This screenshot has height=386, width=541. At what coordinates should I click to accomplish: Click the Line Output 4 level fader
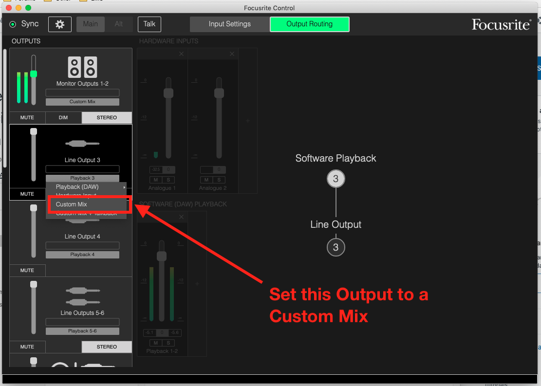coord(34,208)
